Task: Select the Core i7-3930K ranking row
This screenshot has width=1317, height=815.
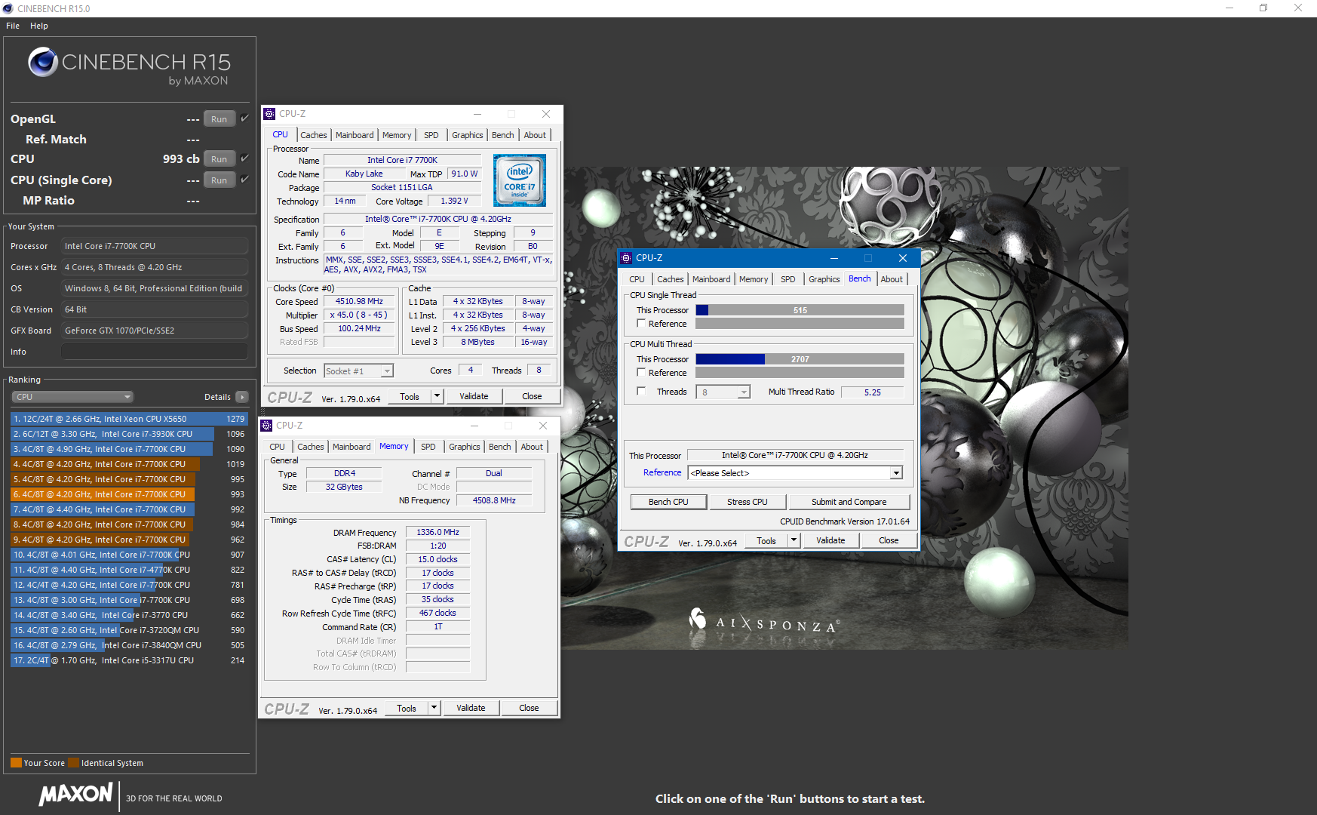Action: (x=129, y=434)
